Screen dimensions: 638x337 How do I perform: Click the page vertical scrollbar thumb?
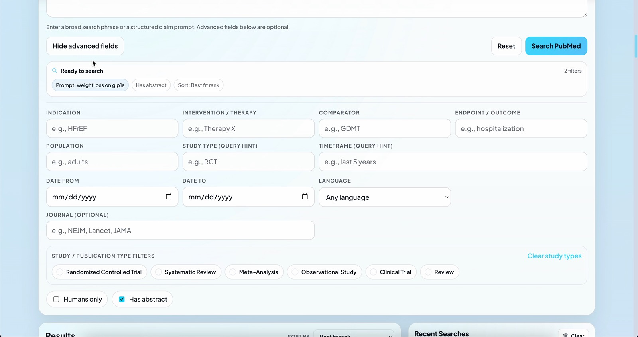point(636,46)
